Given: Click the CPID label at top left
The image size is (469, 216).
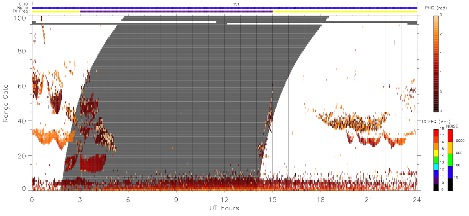Looking at the screenshot, I should (23, 4).
